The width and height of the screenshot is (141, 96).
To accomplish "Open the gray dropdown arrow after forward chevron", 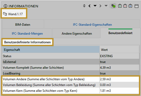I will pos(106,6).
